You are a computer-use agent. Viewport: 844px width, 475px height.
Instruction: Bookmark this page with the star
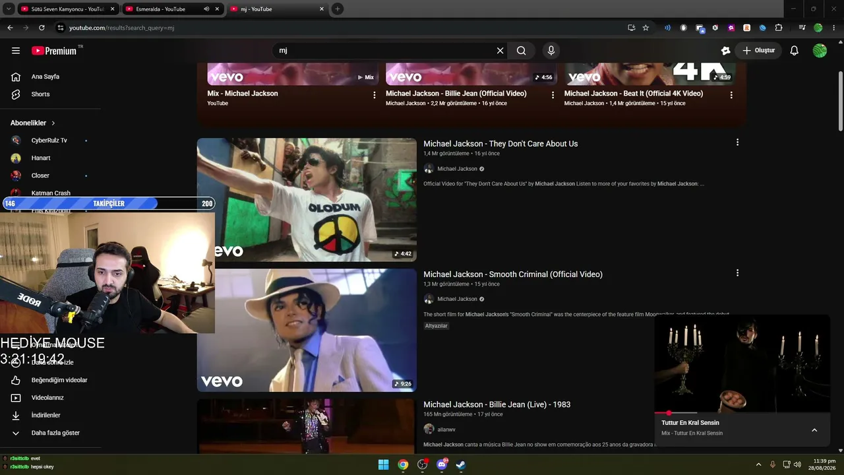click(x=646, y=28)
